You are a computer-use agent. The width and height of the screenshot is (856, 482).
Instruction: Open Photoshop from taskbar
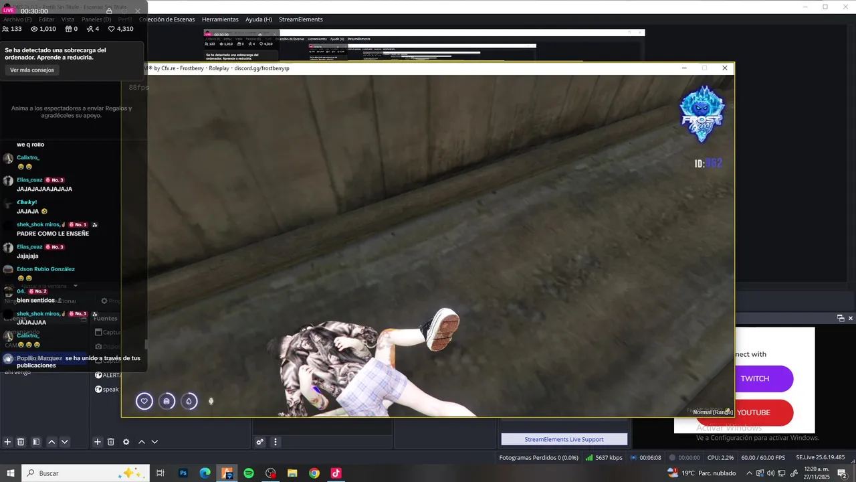[183, 473]
